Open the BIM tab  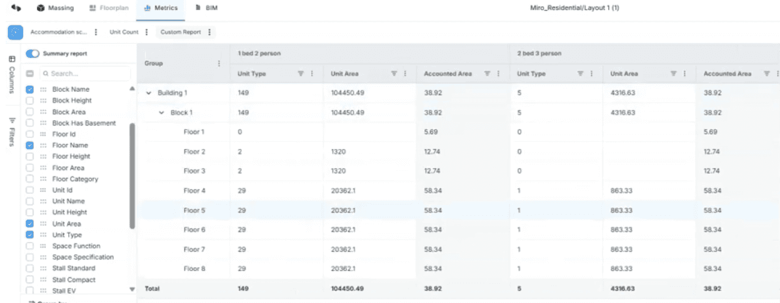[206, 8]
